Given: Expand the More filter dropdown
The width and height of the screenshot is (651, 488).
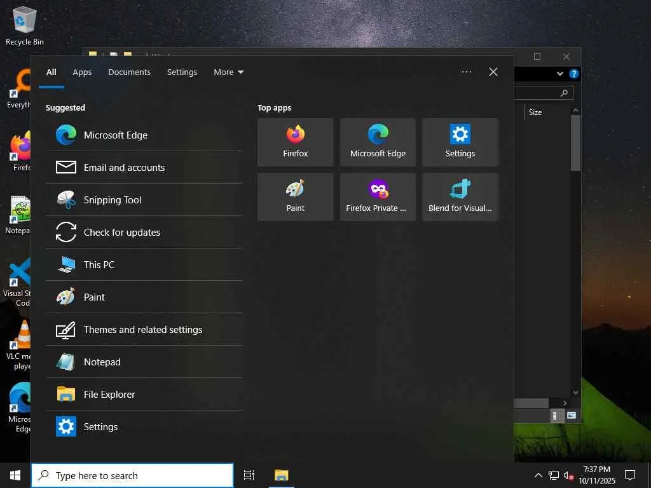Looking at the screenshot, I should pos(229,72).
